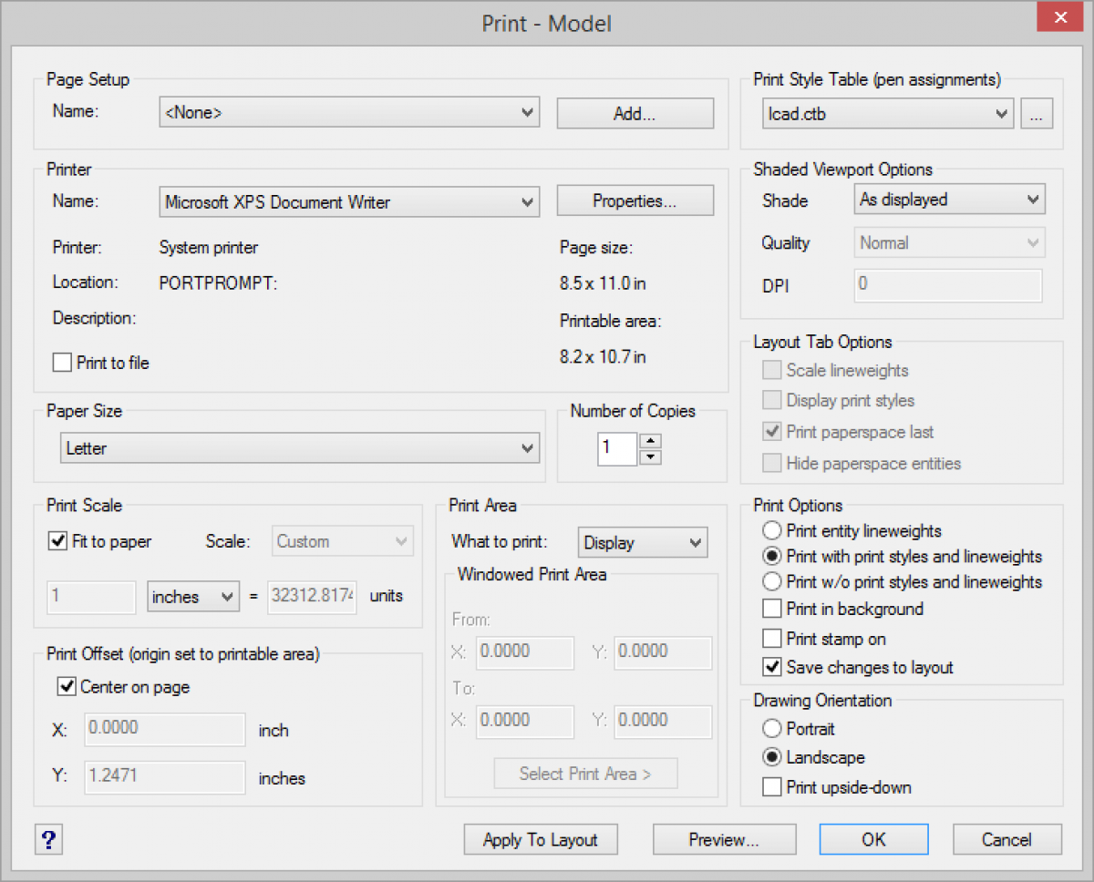
Task: Click Apply To Layout
Action: (x=540, y=839)
